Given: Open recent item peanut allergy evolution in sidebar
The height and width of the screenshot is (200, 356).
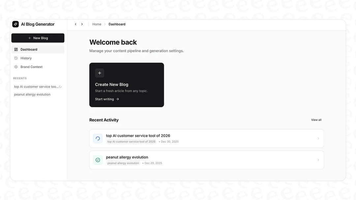Looking at the screenshot, I should 32,94.
